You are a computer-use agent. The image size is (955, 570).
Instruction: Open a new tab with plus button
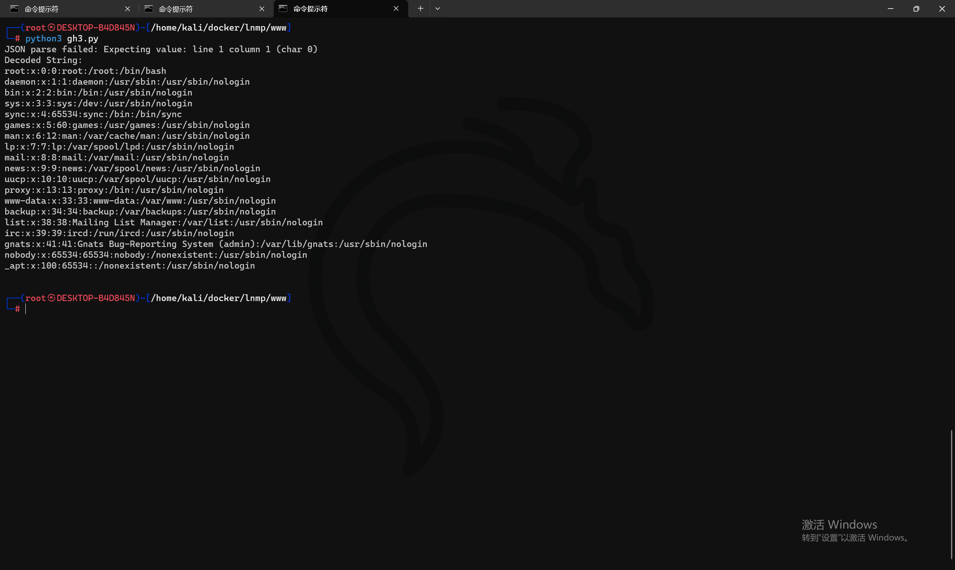coord(420,9)
